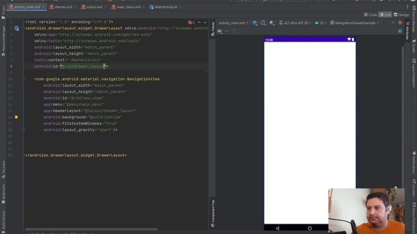The image size is (417, 234).
Task: Click the editor horizontal scrollbar
Action: click(91, 229)
